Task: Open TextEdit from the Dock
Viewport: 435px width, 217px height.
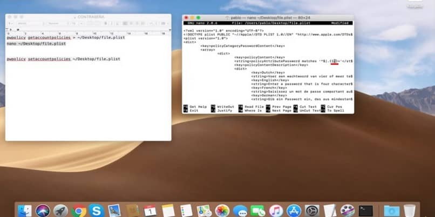Action: click(330, 211)
